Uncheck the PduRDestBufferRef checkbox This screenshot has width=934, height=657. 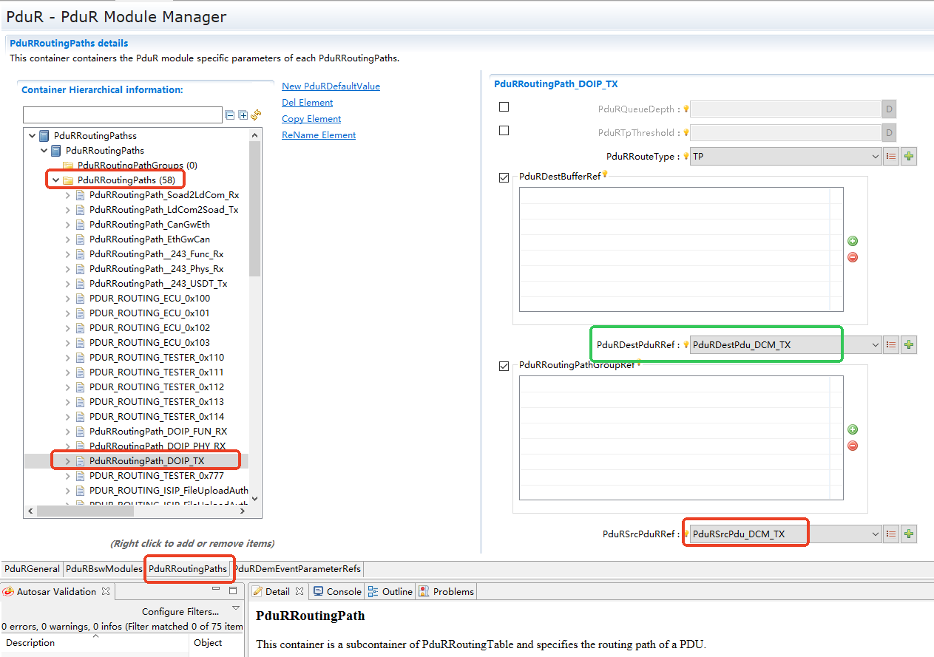point(504,178)
